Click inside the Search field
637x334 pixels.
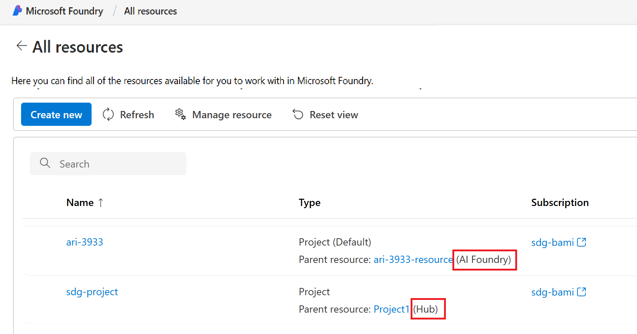pyautogui.click(x=109, y=163)
